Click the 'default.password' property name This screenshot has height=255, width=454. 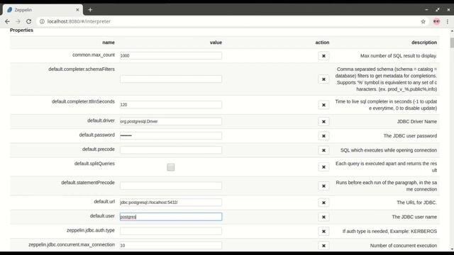coord(96,135)
